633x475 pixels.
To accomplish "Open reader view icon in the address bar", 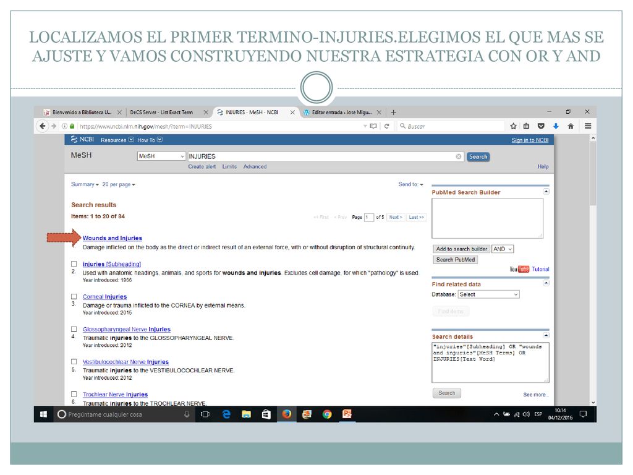I will point(373,126).
